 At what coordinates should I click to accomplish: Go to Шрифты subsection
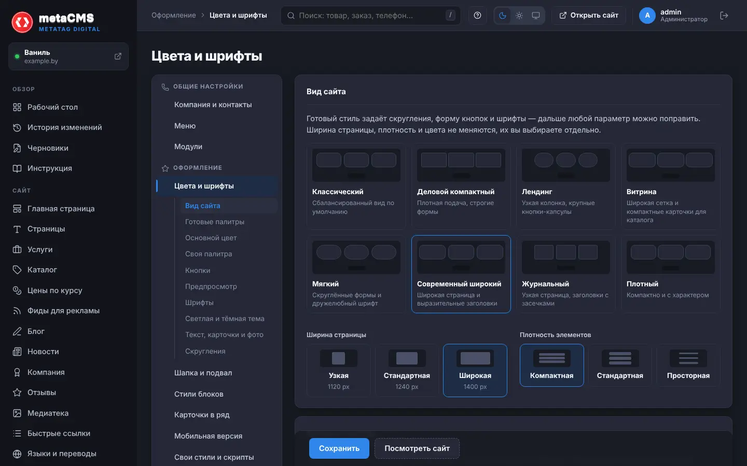(x=199, y=302)
